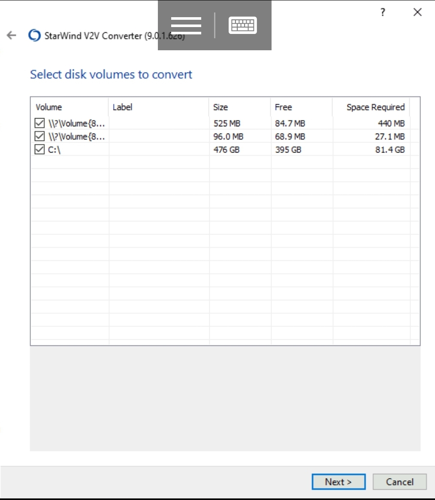Click the 'Select disk volumes to convert' heading
Image resolution: width=435 pixels, height=500 pixels.
coord(111,74)
